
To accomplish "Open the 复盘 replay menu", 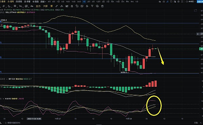I will coord(36,2).
